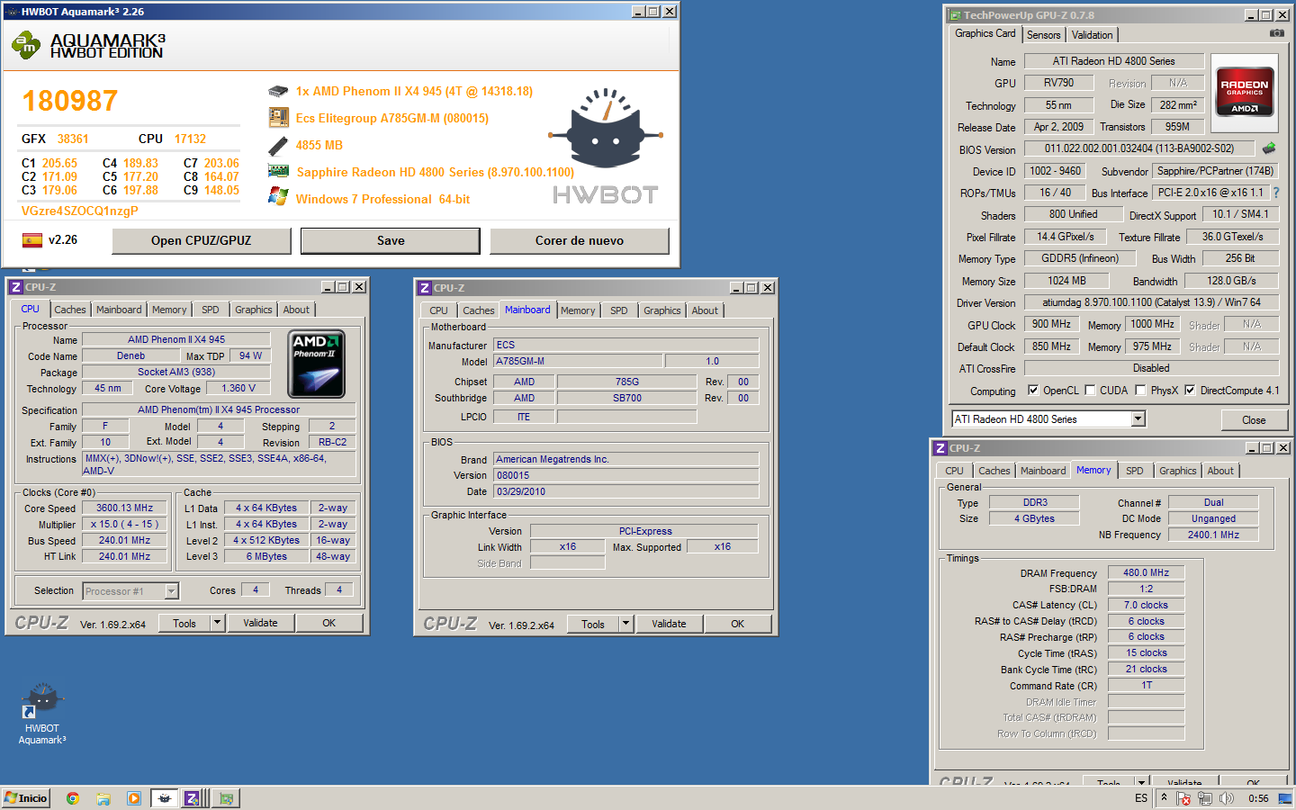This screenshot has width=1296, height=810.
Task: Toggle the PhysX checkbox
Action: click(x=1140, y=391)
